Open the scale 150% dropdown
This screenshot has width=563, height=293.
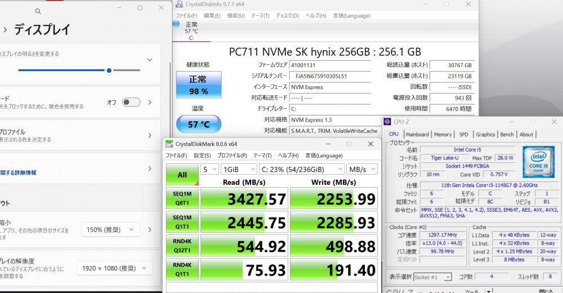[110, 230]
